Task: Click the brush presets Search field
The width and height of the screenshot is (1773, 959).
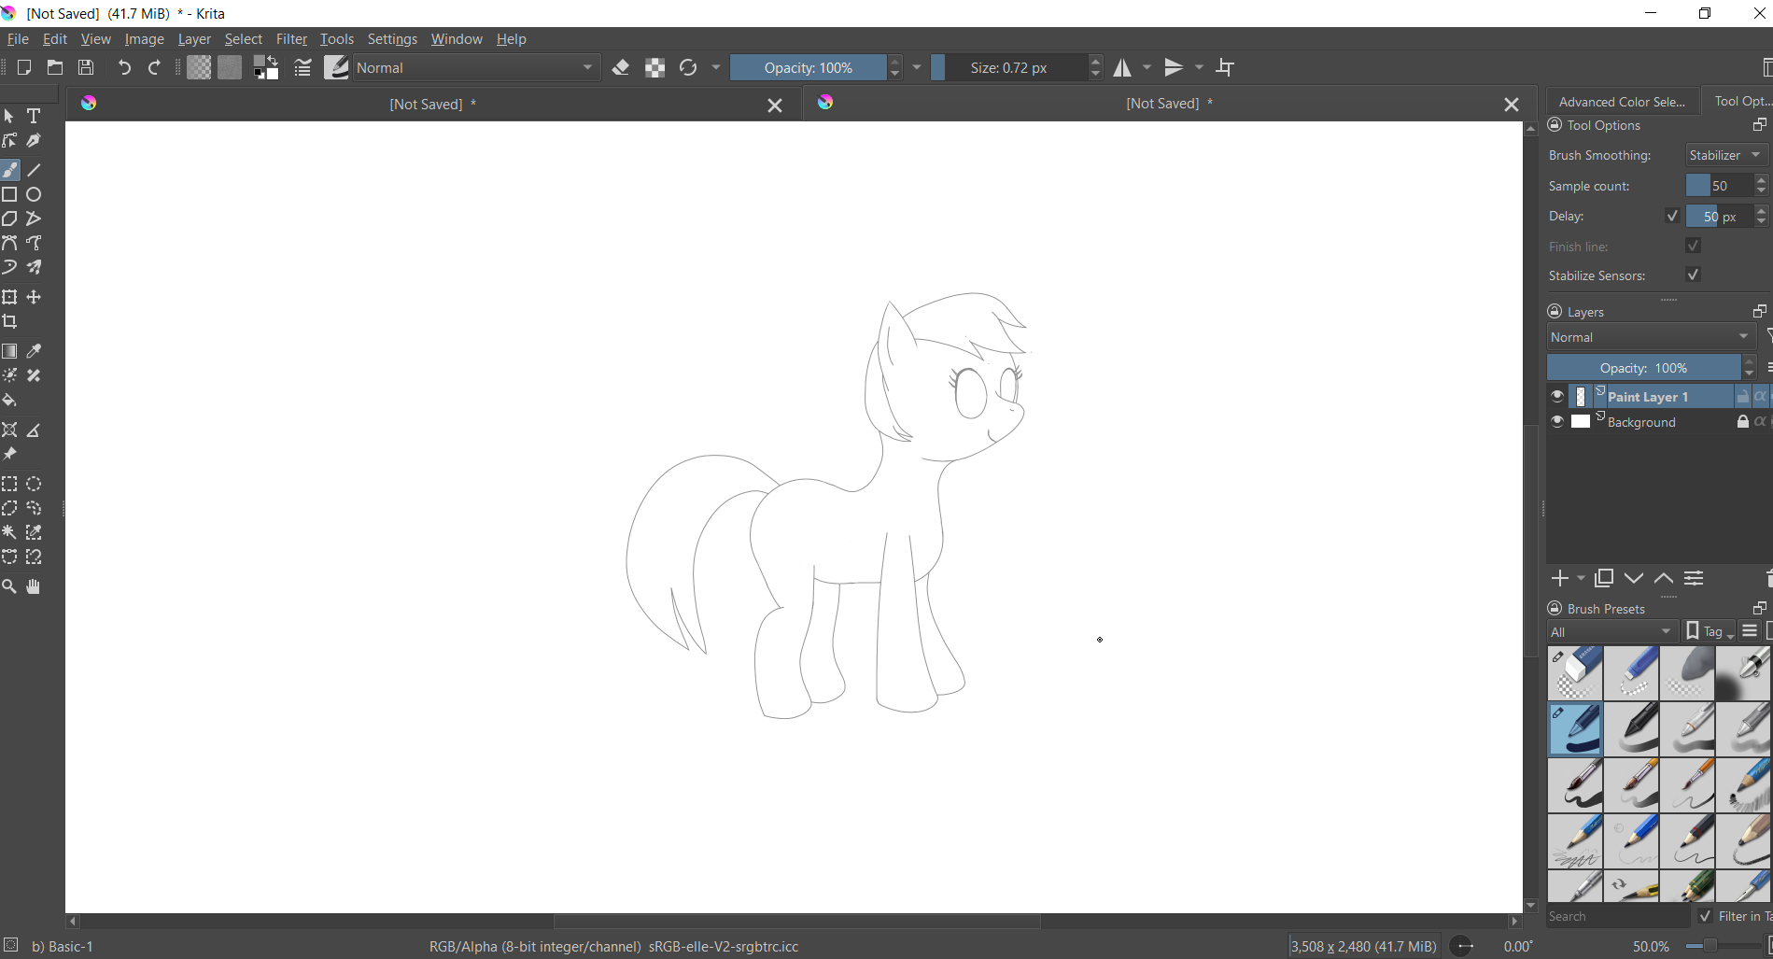Action: click(x=1617, y=916)
